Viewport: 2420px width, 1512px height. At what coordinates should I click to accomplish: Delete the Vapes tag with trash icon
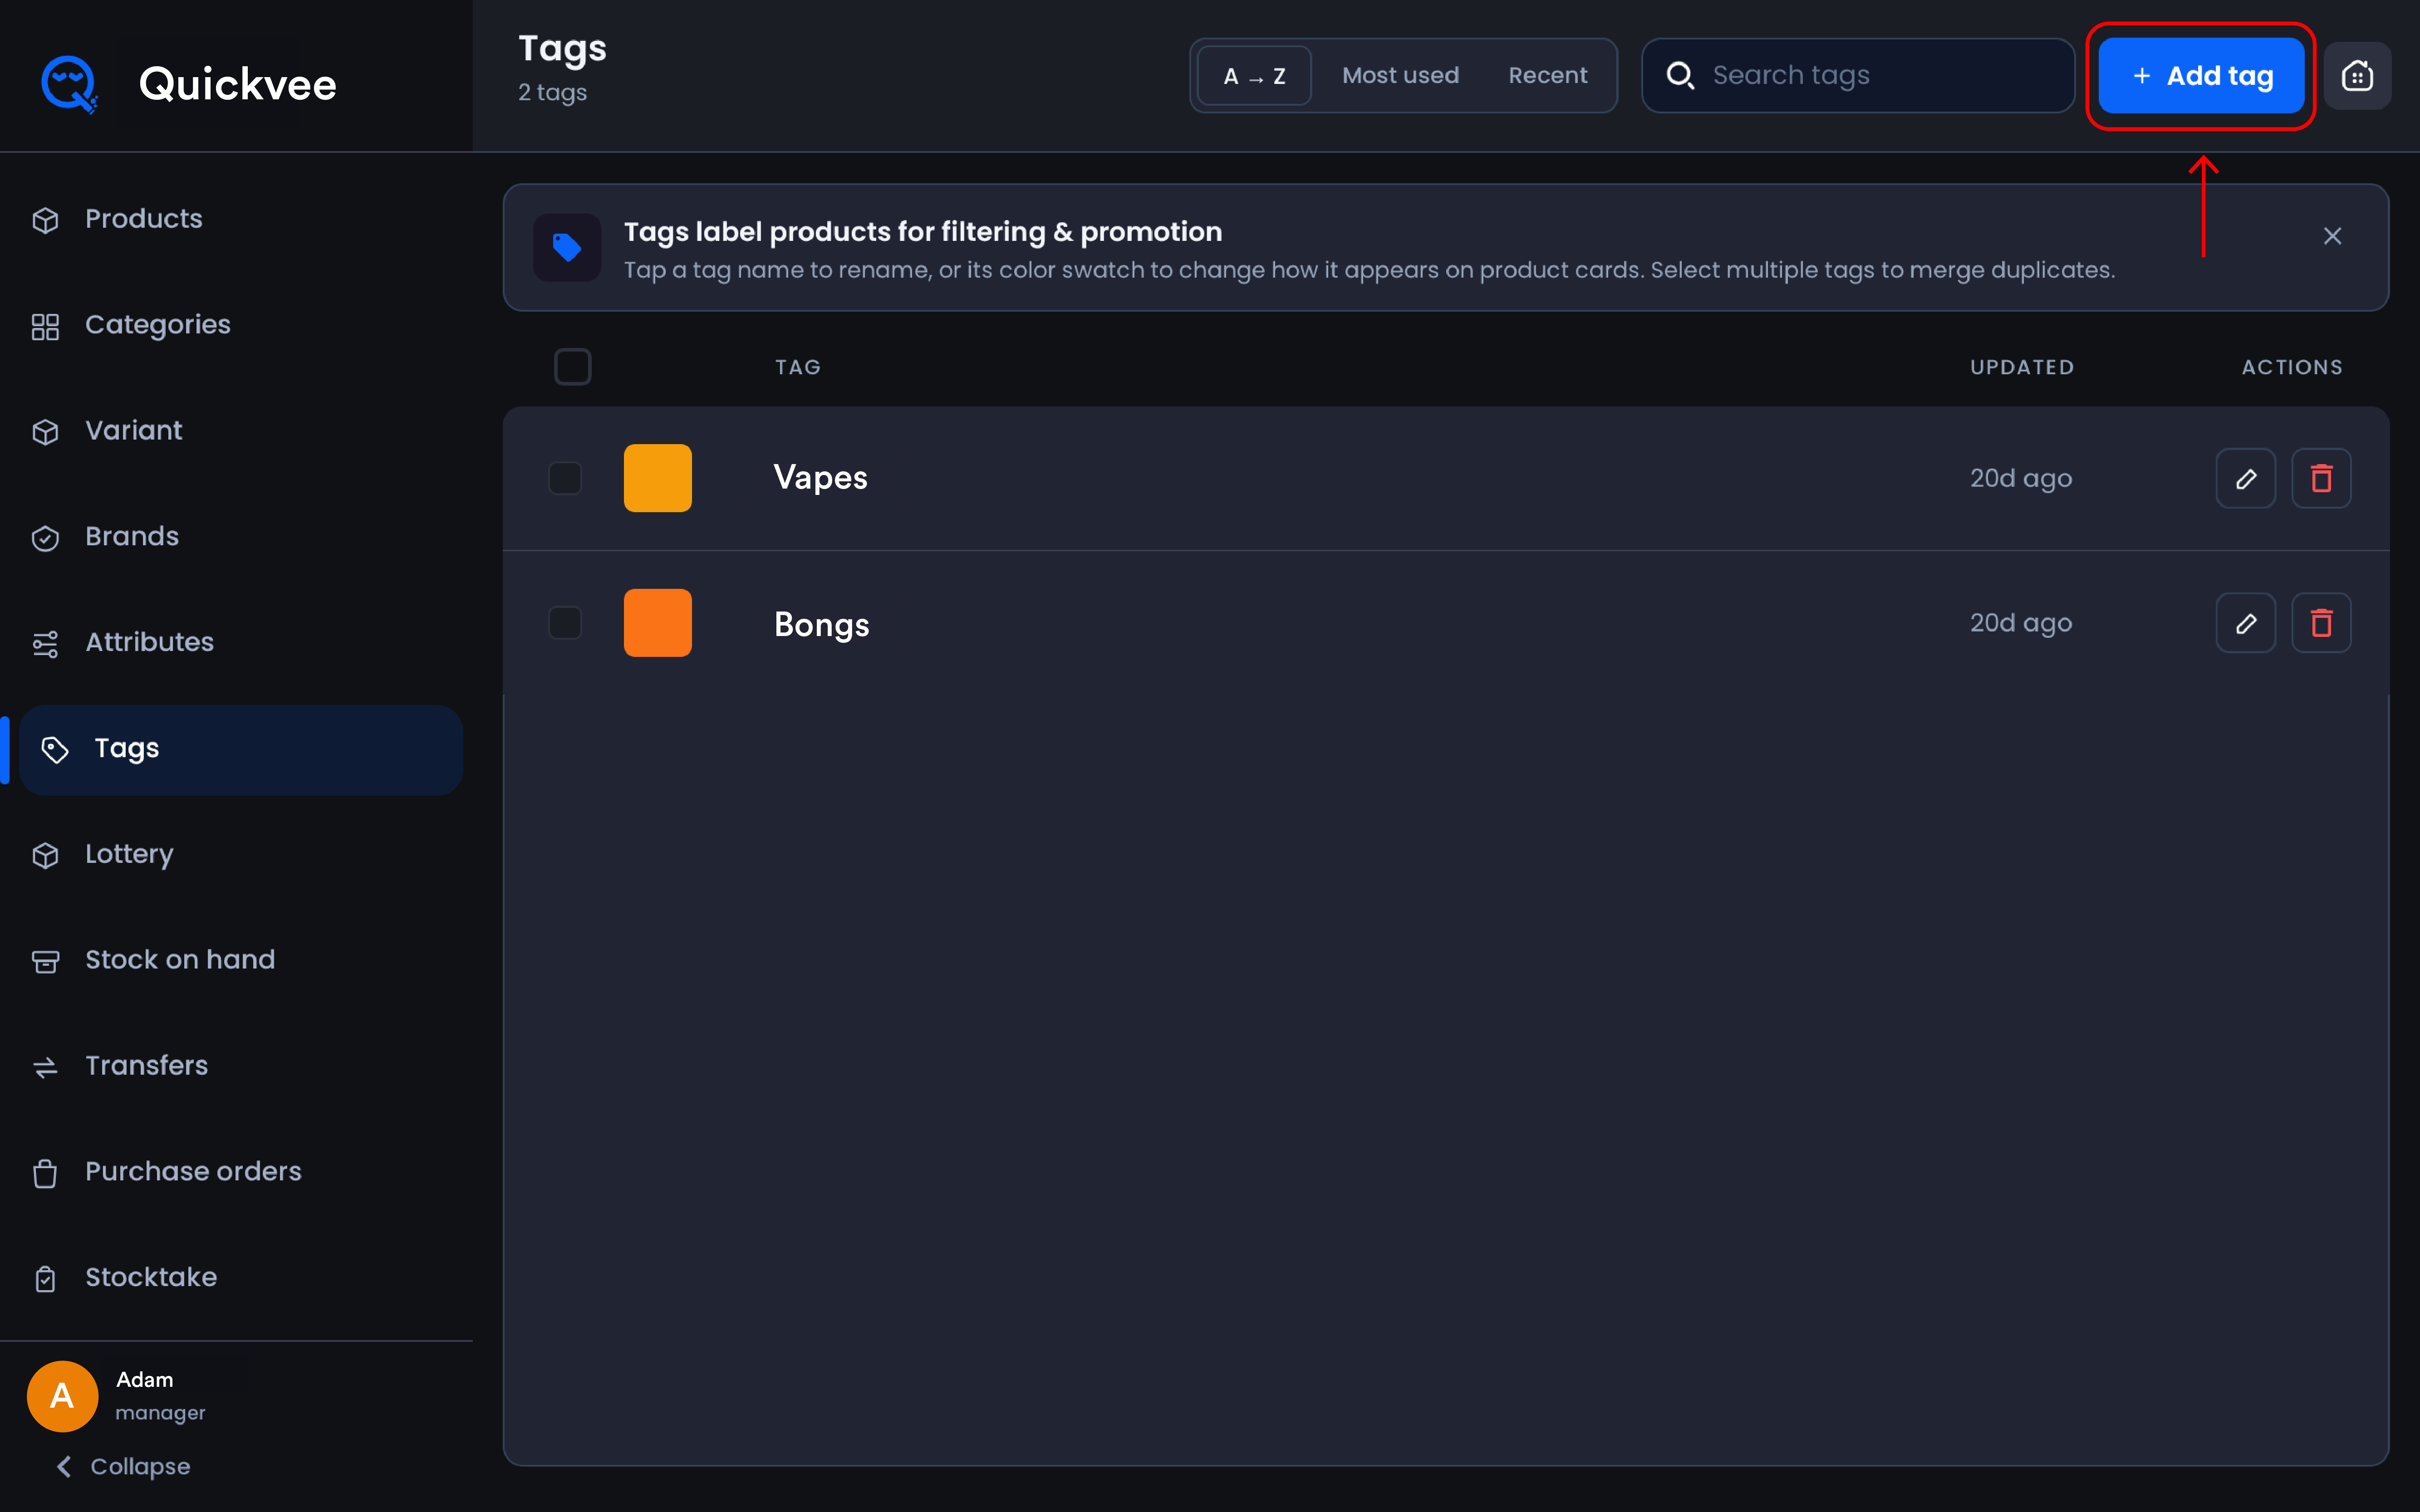click(x=2321, y=478)
